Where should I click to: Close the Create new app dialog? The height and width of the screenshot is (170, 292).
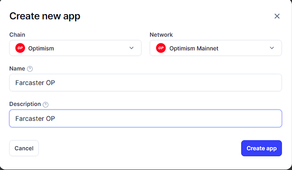coord(277,16)
